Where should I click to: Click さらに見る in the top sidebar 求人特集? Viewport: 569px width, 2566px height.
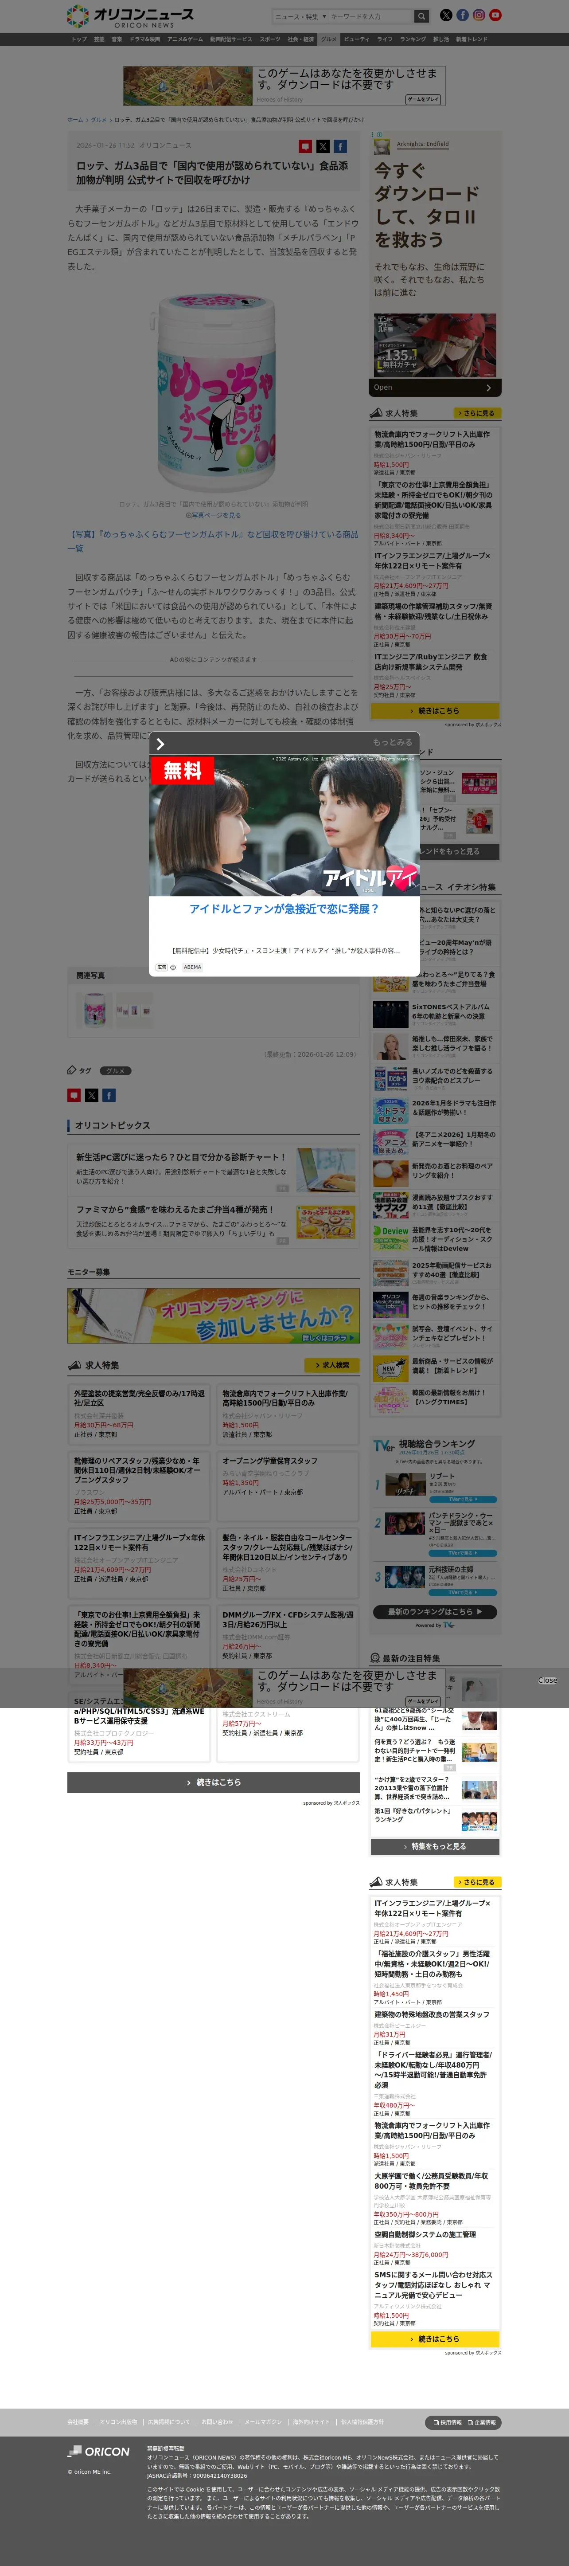point(476,413)
